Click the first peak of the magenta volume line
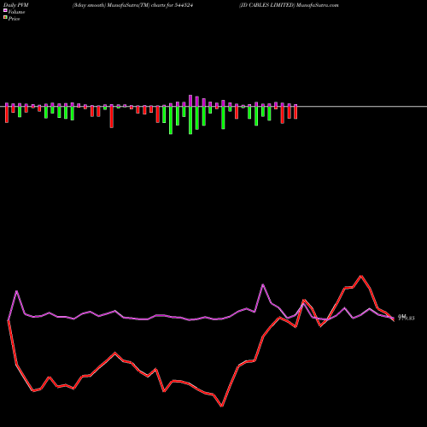Viewport: 427px width, 427px height. coord(16,291)
